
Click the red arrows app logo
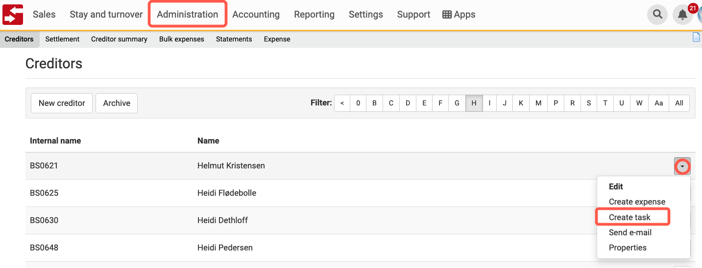point(13,14)
